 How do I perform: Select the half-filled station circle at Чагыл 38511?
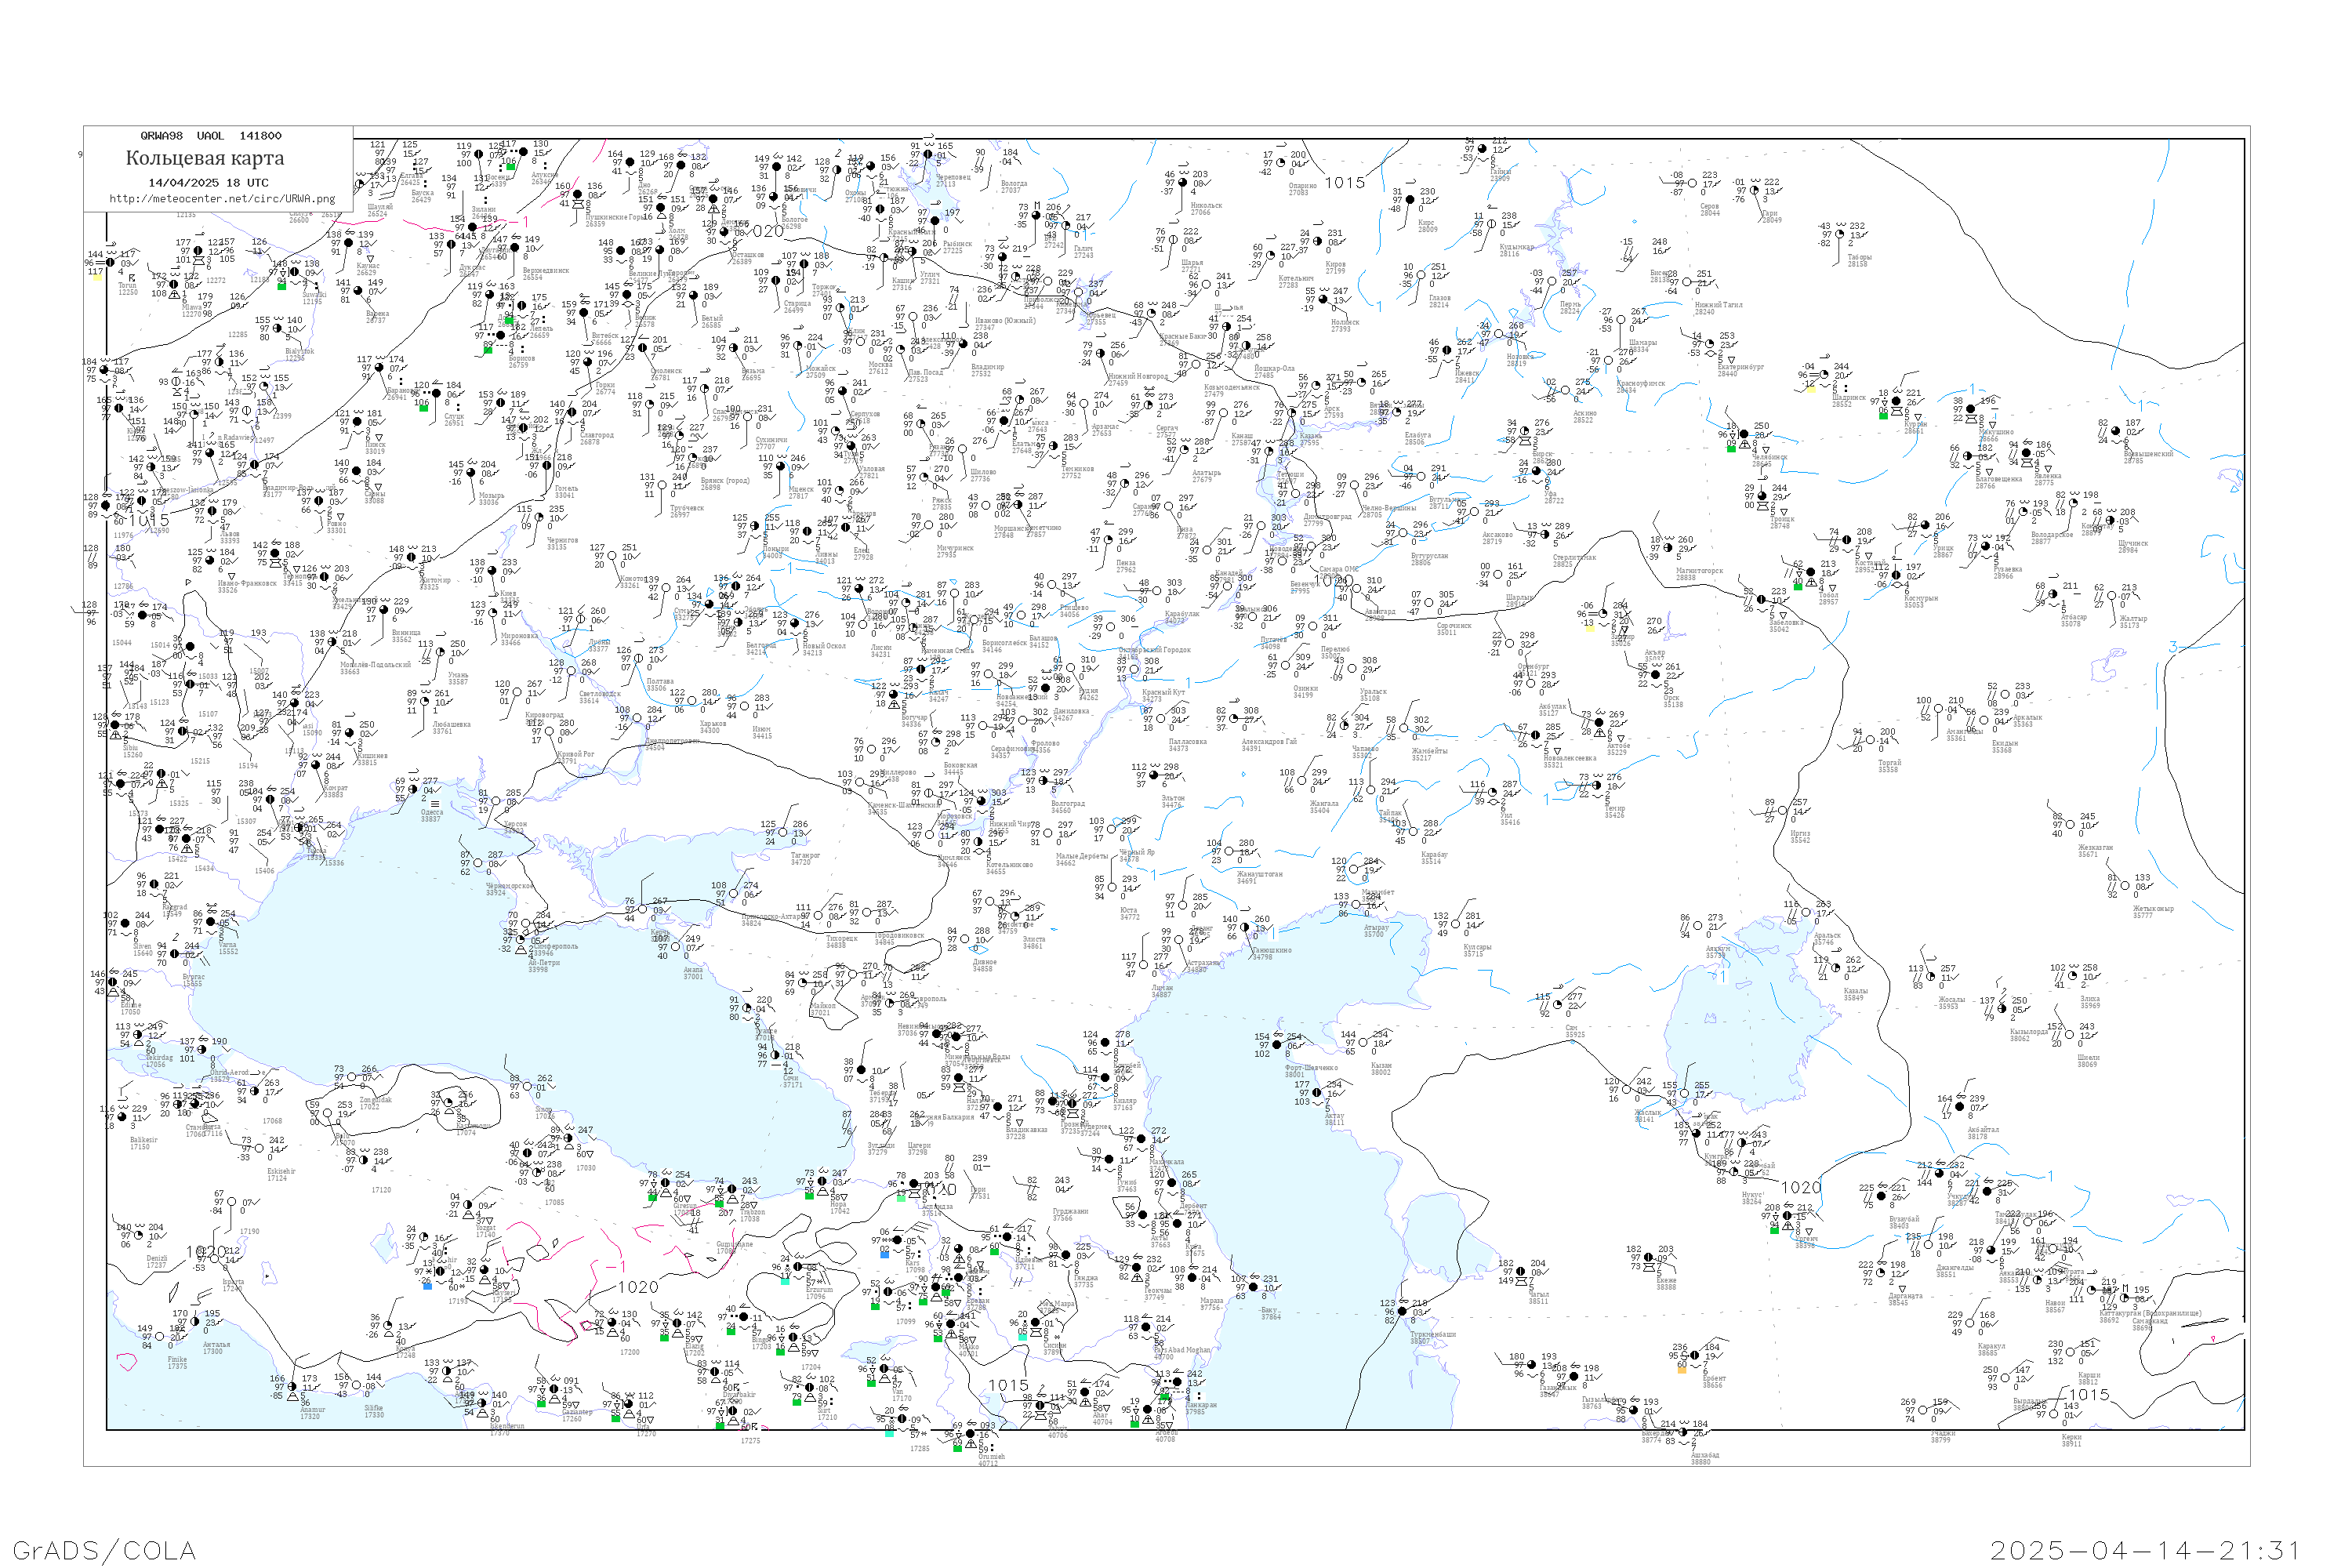point(1522,1271)
